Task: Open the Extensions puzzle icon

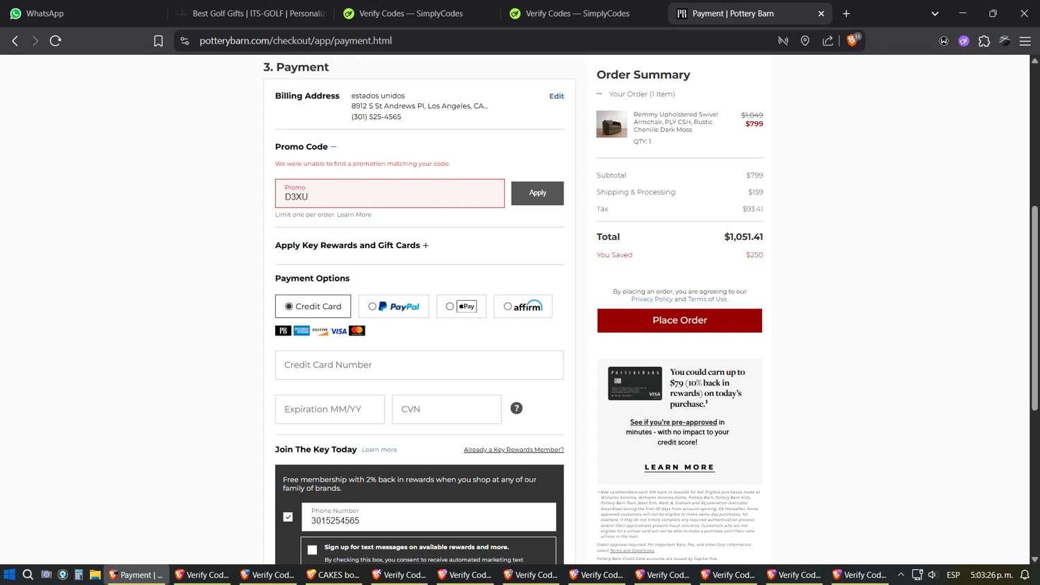Action: point(984,41)
